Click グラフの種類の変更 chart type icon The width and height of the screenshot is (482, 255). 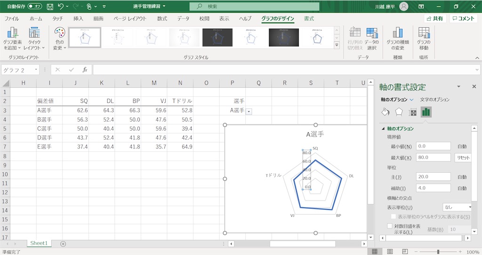point(397,39)
